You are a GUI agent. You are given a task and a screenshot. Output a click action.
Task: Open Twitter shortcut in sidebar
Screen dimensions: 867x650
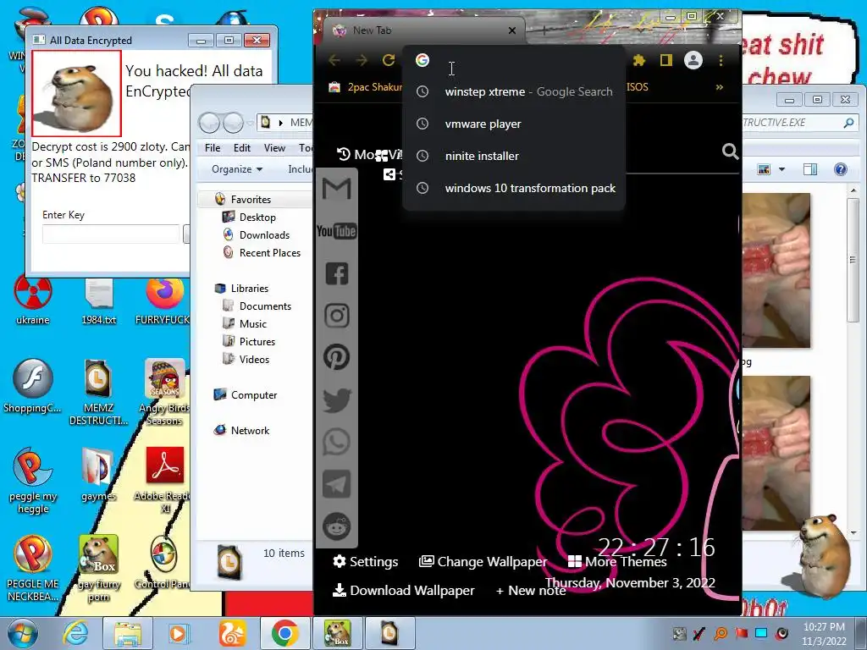(337, 399)
